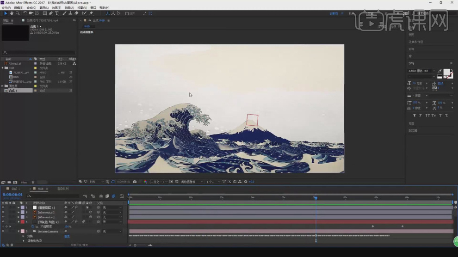Open the parent dropdown for layer 1

112,208
